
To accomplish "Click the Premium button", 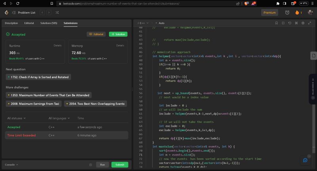I will click(269, 13).
